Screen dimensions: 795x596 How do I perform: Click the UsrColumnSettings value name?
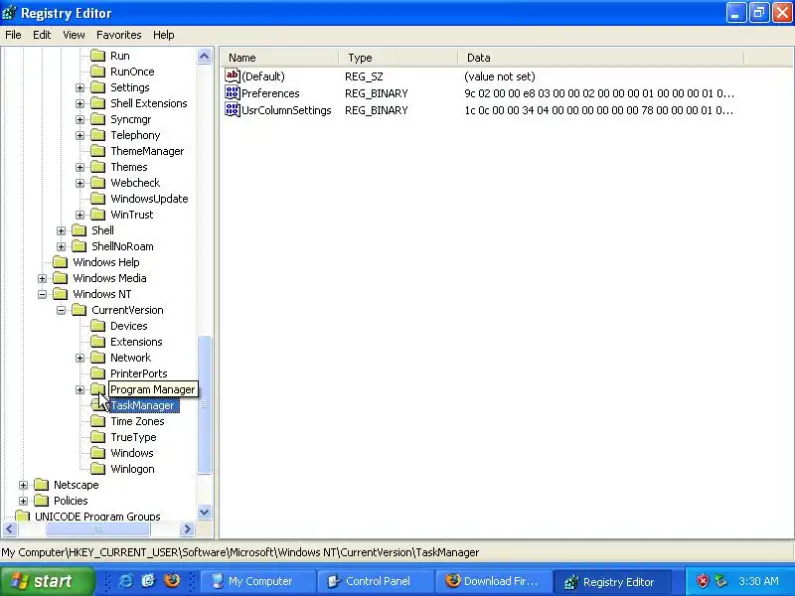click(286, 110)
